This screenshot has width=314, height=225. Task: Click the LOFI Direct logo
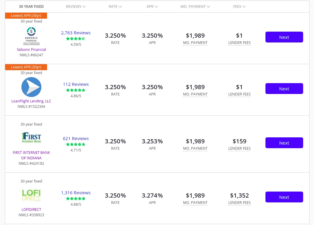click(x=31, y=195)
